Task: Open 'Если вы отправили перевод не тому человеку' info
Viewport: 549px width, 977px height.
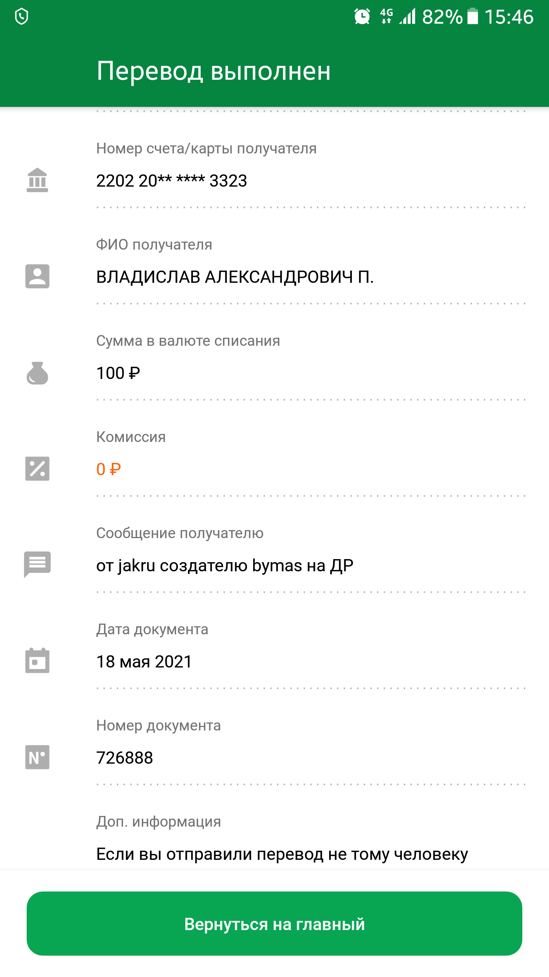Action: coord(282,854)
